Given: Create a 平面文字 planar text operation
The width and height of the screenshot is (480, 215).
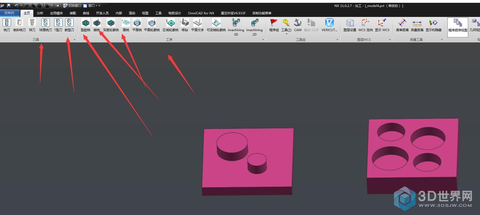Looking at the screenshot, I should pos(197,25).
